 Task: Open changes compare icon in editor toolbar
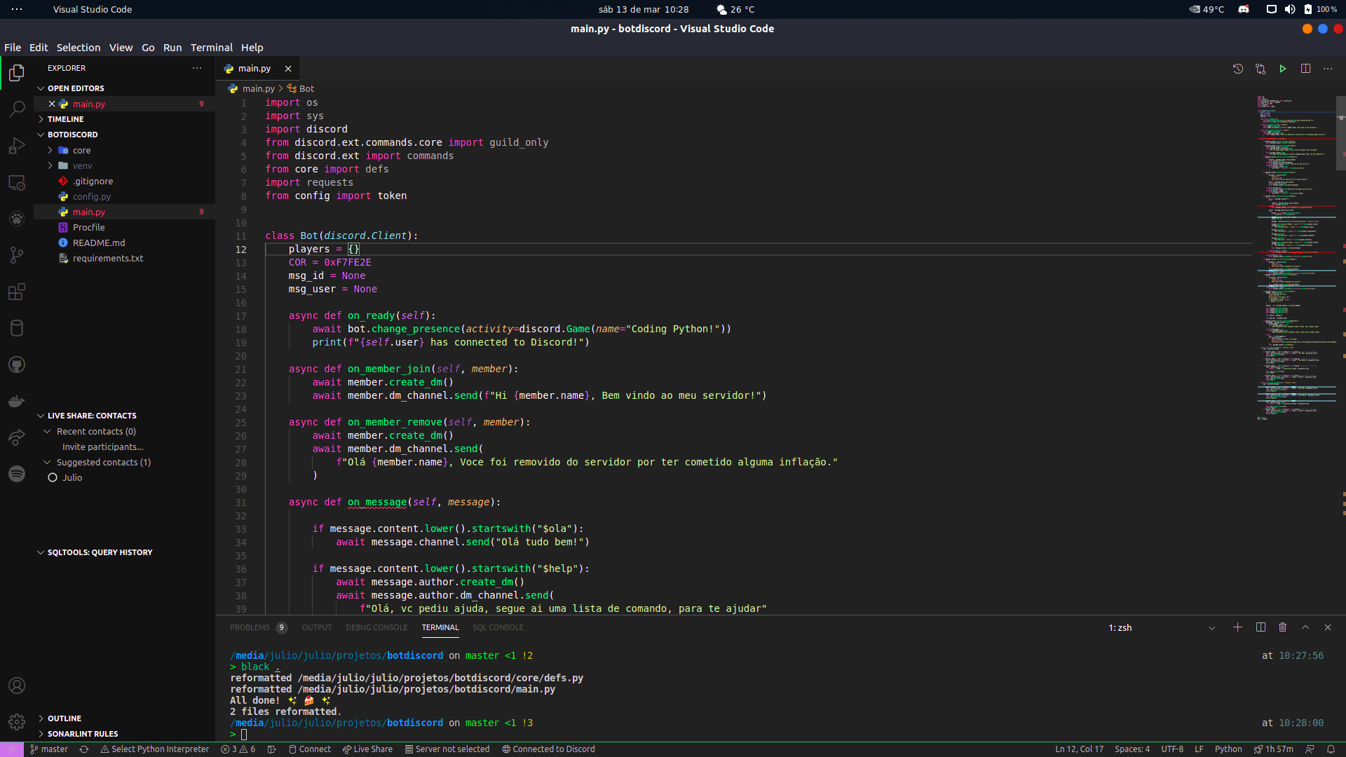(1260, 69)
